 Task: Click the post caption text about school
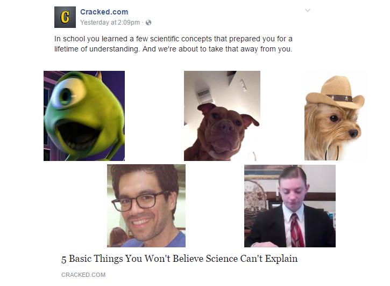tap(173, 44)
